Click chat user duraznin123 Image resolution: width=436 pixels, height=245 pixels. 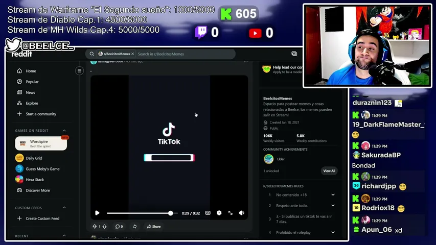coord(372,103)
